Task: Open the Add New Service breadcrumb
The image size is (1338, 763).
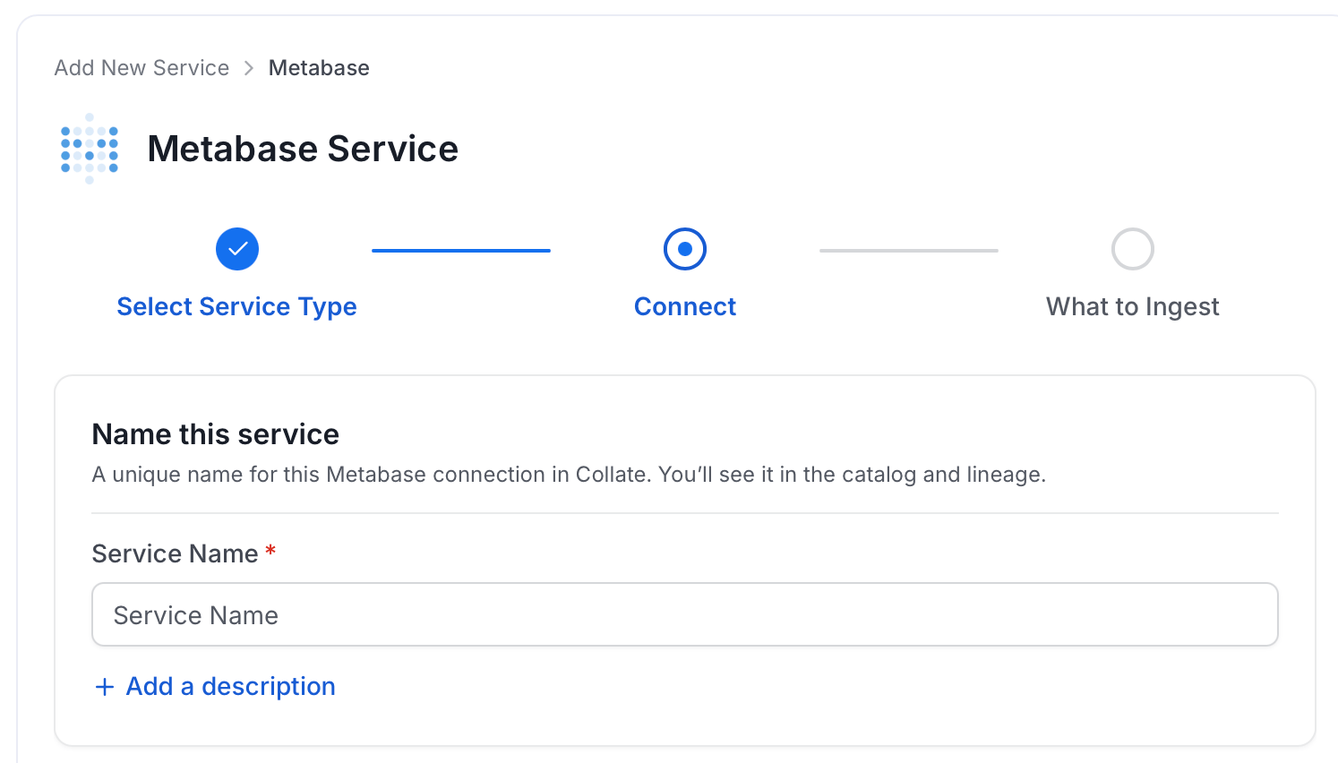Action: click(x=142, y=68)
